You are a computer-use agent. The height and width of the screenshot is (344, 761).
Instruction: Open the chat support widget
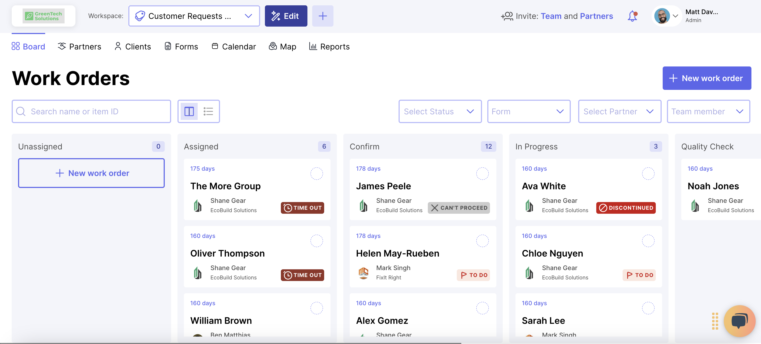click(x=739, y=321)
